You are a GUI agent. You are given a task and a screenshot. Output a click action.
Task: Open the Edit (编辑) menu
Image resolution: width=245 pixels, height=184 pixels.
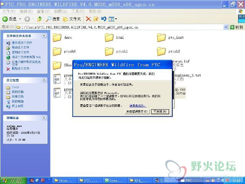(26, 11)
